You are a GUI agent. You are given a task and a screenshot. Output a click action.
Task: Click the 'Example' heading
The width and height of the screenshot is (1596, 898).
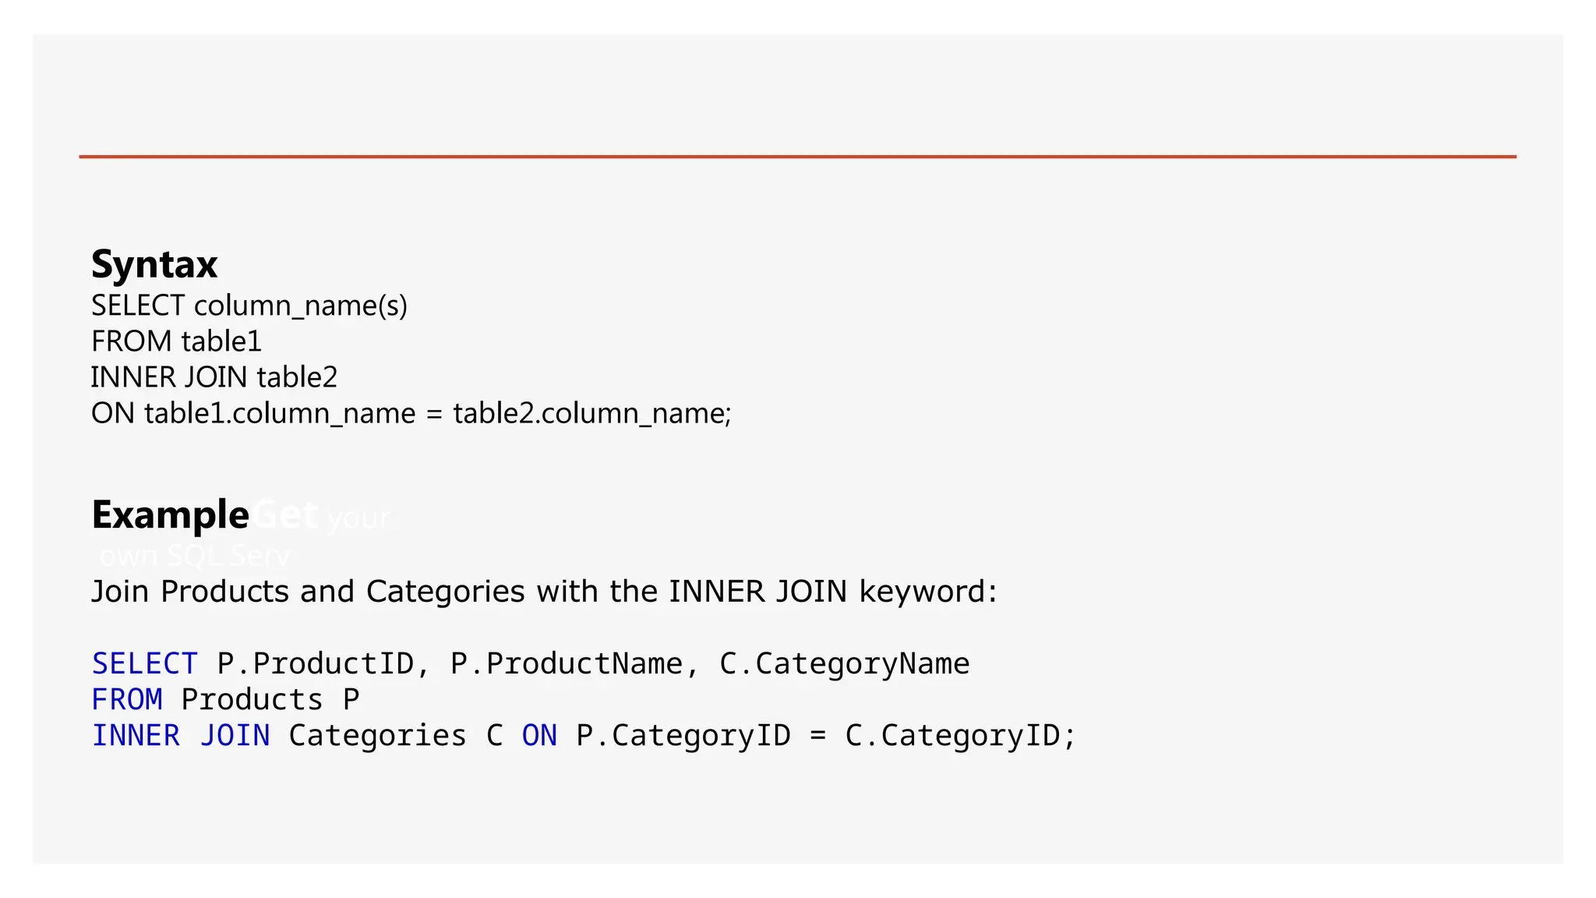171,515
